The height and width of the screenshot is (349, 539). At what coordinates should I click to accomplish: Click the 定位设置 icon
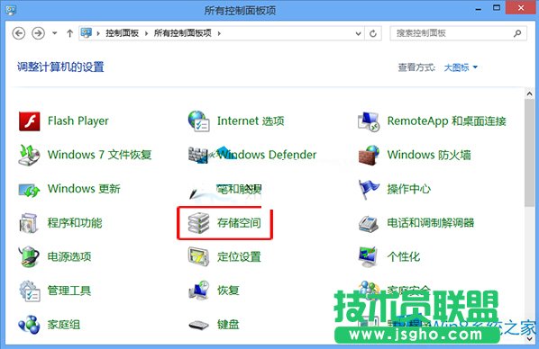coord(198,256)
